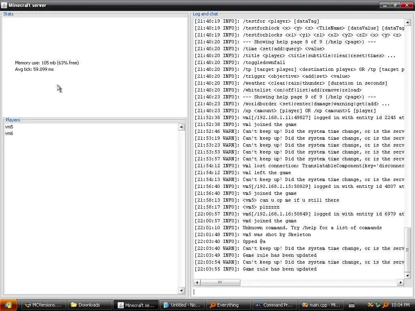The image size is (415, 311).
Task: Switch to MCVersions taskbar button
Action: pyautogui.click(x=43, y=305)
